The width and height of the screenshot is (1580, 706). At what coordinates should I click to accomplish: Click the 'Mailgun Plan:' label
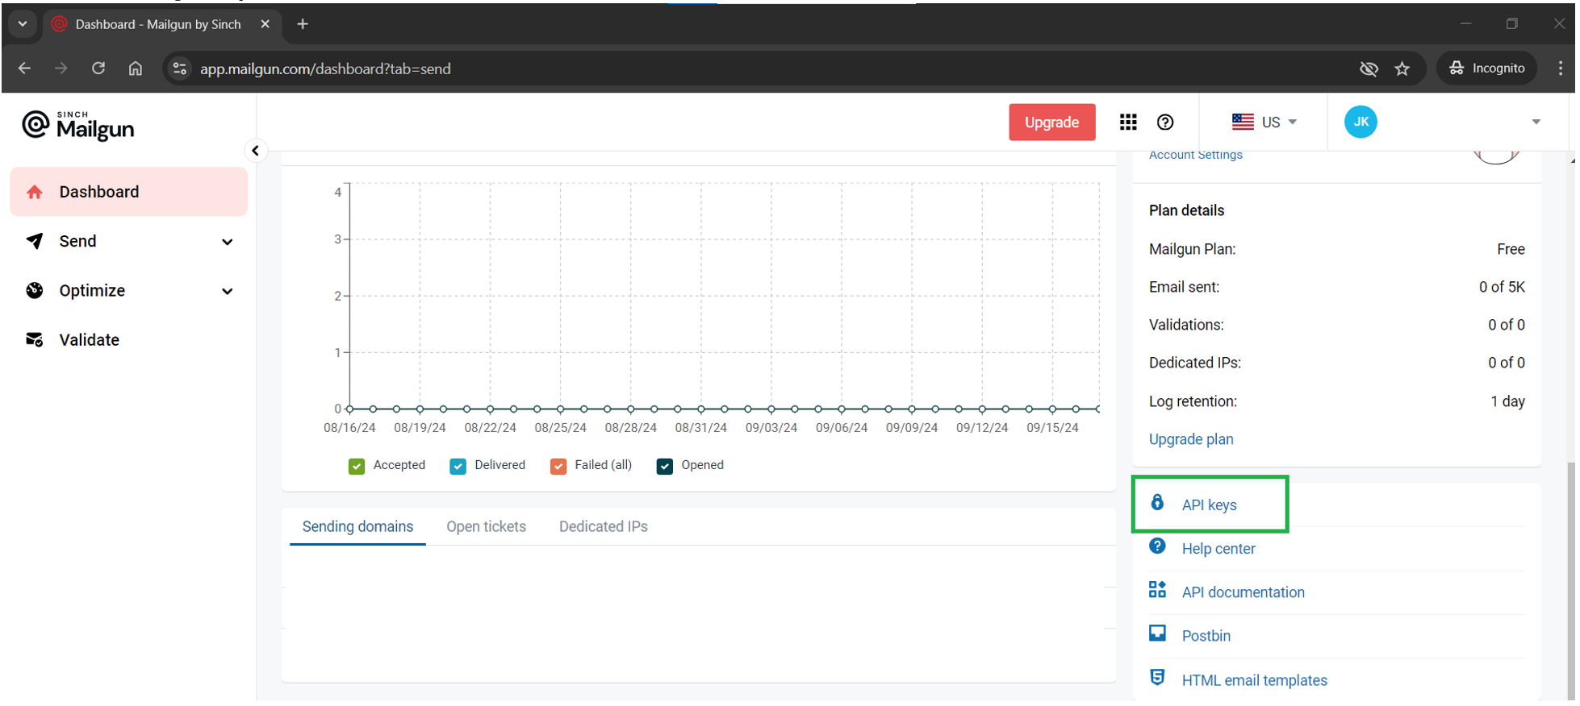tap(1192, 249)
